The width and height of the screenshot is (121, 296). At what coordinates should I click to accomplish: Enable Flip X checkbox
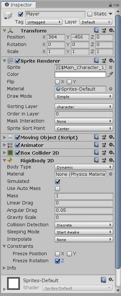(x=57, y=82)
